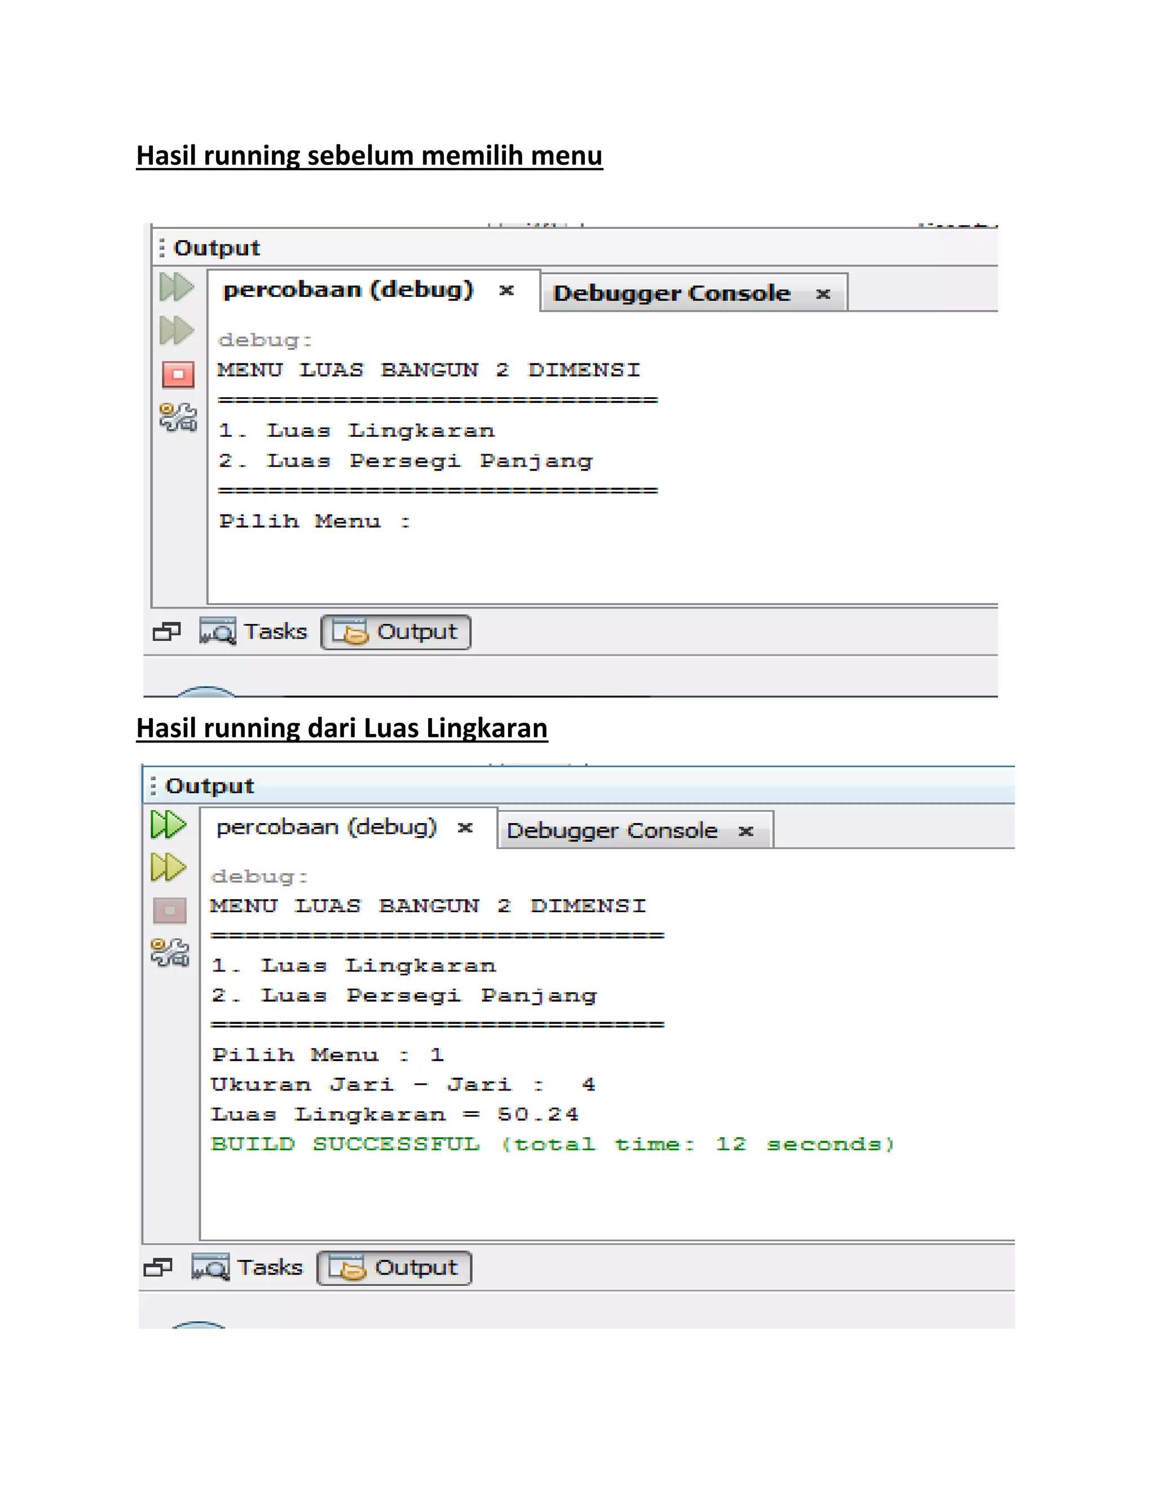Click Tasks label in second bottom bar

(x=270, y=1268)
